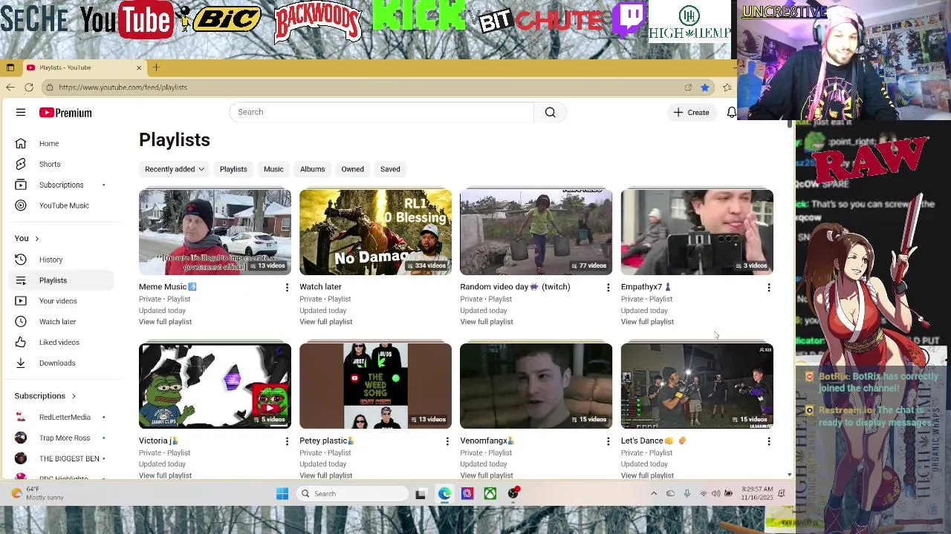Screen dimensions: 951x534
Task: Select the Albums filter chip
Action: pyautogui.click(x=313, y=169)
